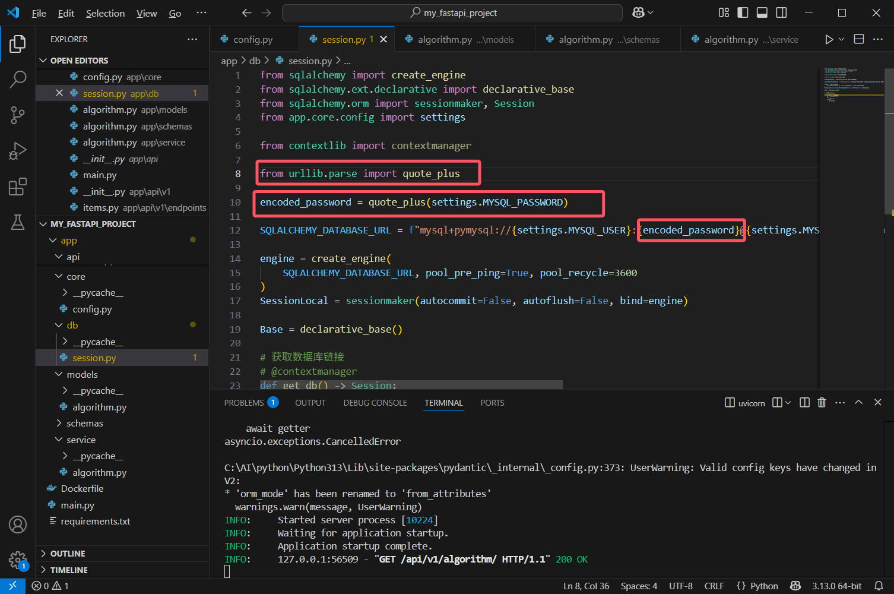Viewport: 894px width, 594px height.
Task: Open the File menu
Action: (x=39, y=12)
